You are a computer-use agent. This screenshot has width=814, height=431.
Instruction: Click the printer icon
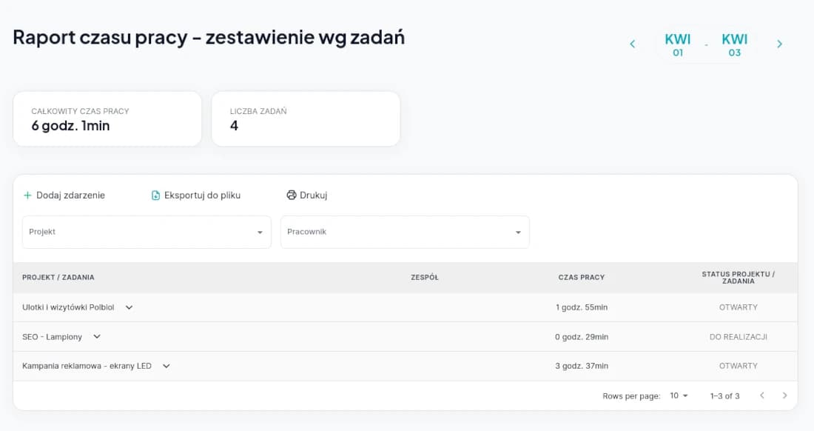point(292,196)
